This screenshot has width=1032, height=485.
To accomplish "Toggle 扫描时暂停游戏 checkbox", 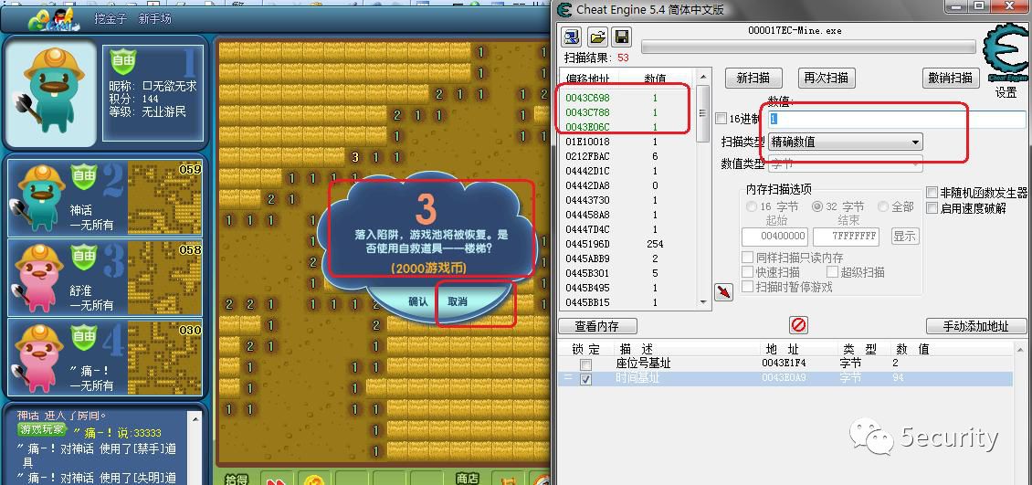I will pyautogui.click(x=747, y=286).
